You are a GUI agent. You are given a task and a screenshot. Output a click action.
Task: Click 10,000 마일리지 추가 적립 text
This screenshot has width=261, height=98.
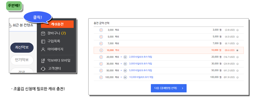point(141,77)
